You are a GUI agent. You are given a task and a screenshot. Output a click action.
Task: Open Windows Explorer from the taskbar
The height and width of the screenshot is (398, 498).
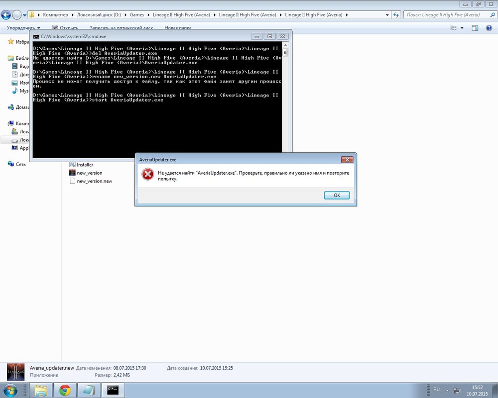(x=40, y=390)
